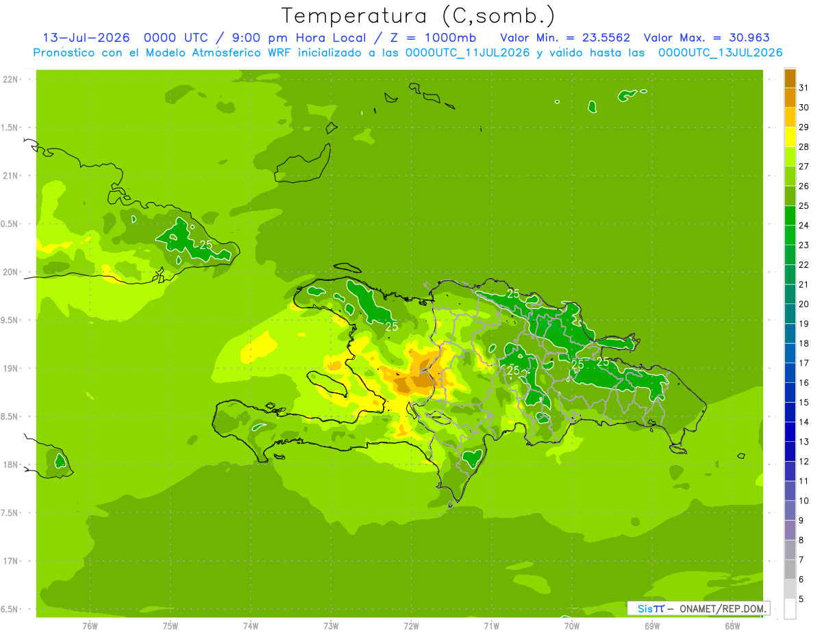Click the '70W' longitude axis label
This screenshot has width=822, height=635.
[x=571, y=626]
